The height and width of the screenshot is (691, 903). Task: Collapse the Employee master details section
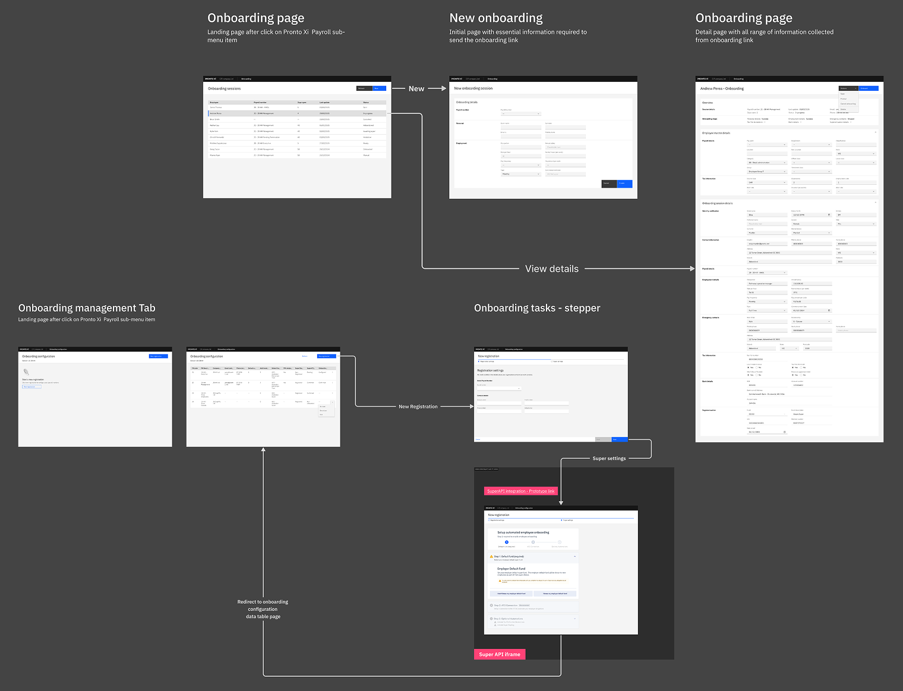[x=875, y=132]
